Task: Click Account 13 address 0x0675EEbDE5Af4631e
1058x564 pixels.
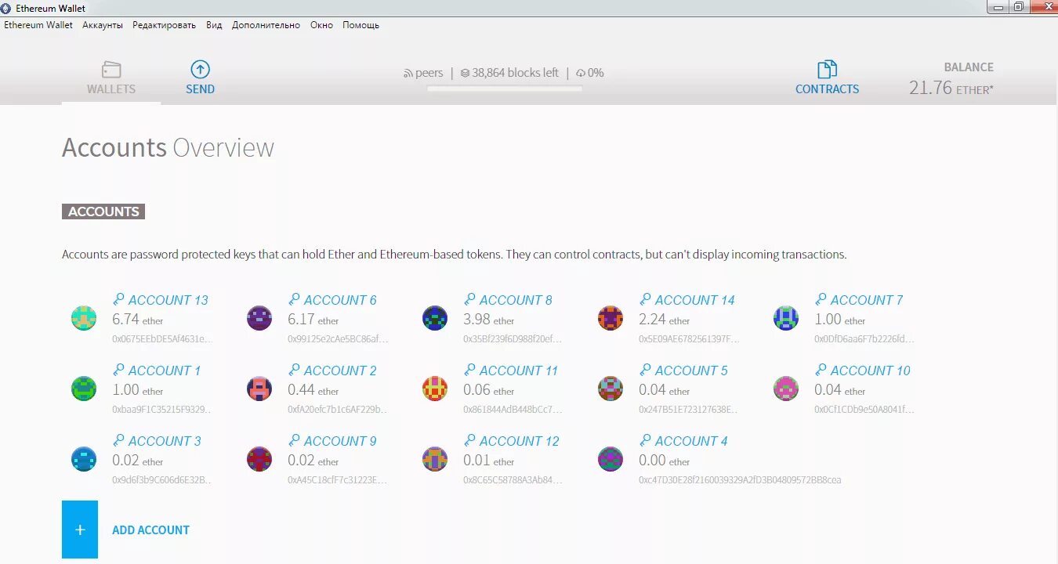Action: click(162, 339)
